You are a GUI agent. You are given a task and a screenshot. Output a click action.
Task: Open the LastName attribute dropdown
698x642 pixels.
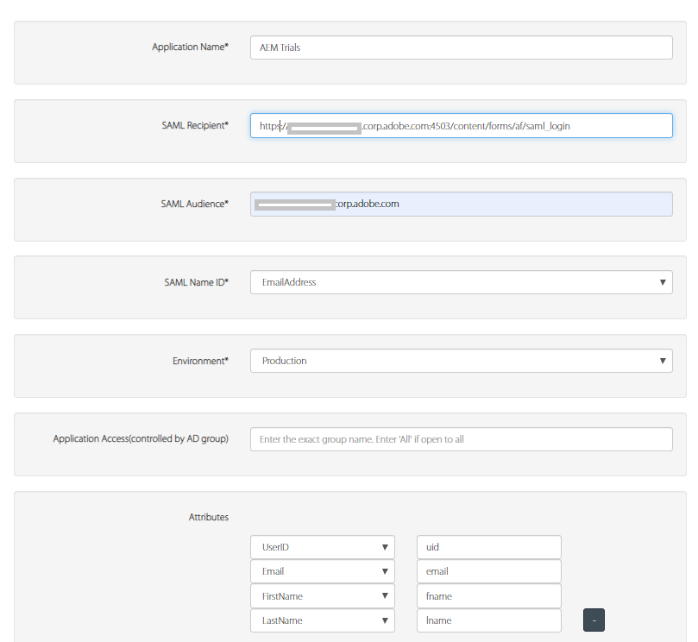pyautogui.click(x=322, y=620)
